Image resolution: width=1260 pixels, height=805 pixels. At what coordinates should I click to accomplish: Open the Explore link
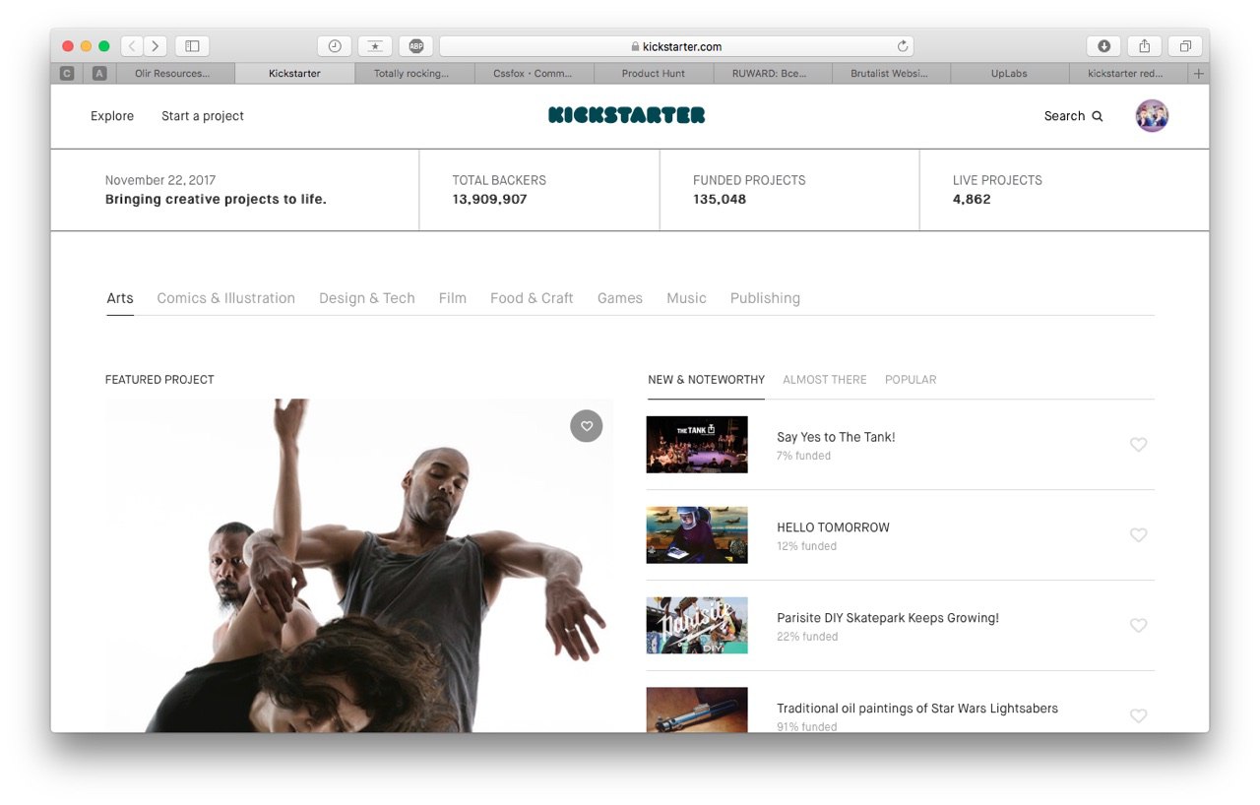pyautogui.click(x=112, y=116)
